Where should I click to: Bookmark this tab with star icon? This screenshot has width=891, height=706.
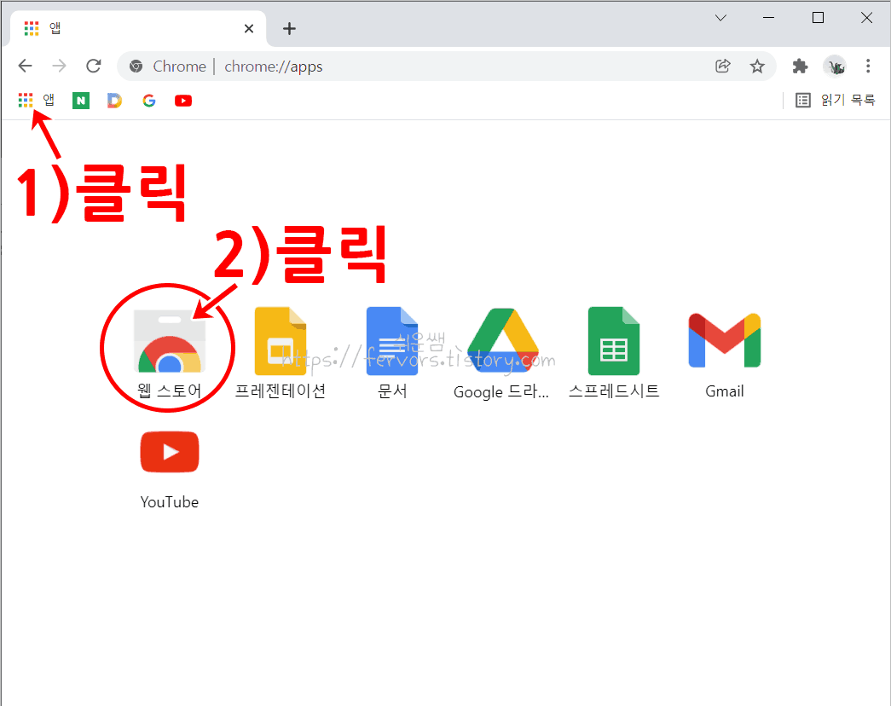pyautogui.click(x=757, y=66)
